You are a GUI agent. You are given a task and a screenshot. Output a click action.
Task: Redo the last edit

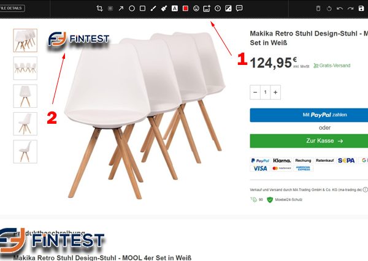click(350, 9)
